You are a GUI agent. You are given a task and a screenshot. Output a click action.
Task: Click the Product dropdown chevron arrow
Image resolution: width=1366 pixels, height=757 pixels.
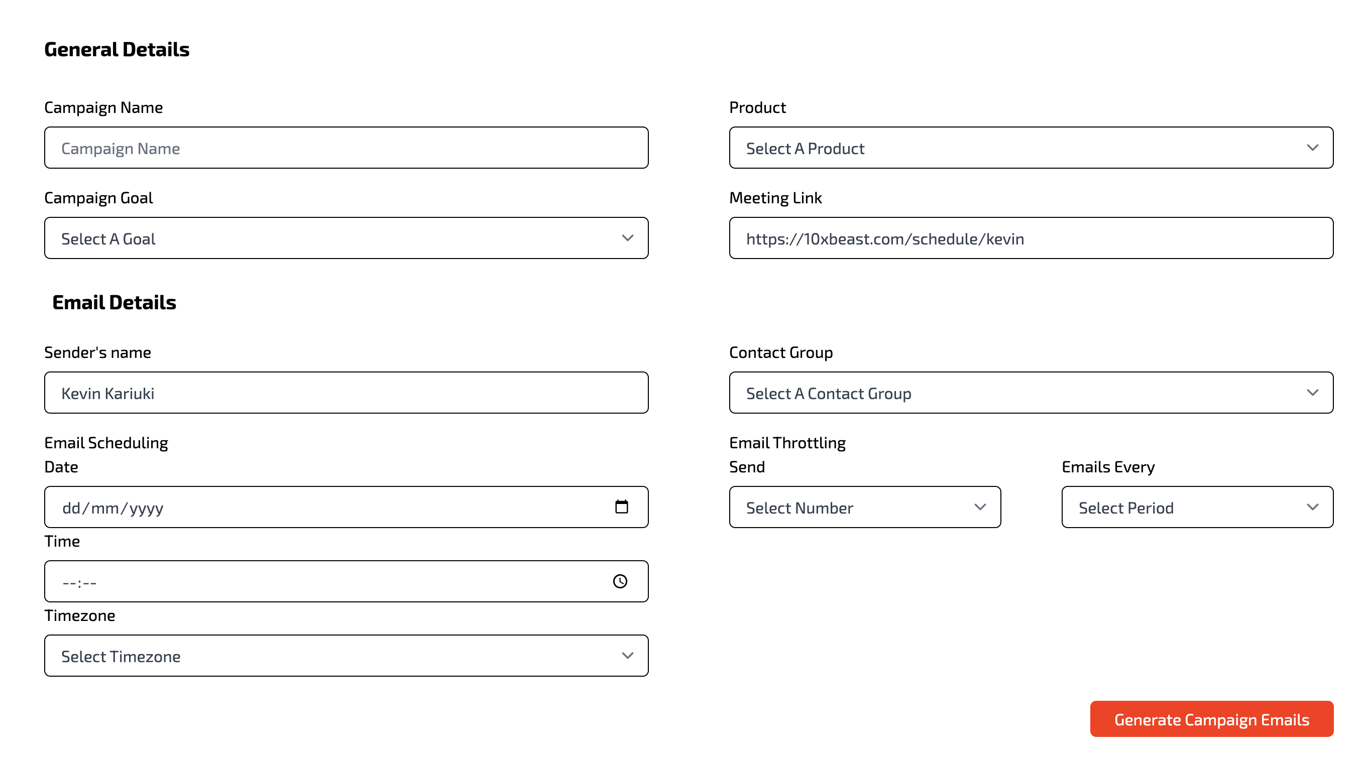click(1312, 148)
